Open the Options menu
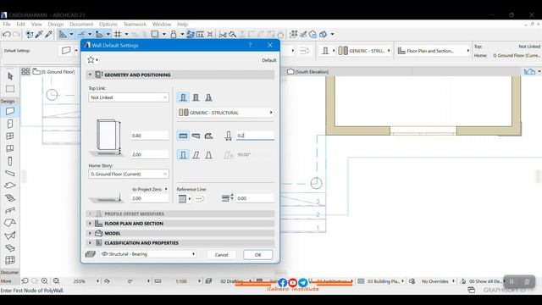Screen dimensions: 542x305 108,25
